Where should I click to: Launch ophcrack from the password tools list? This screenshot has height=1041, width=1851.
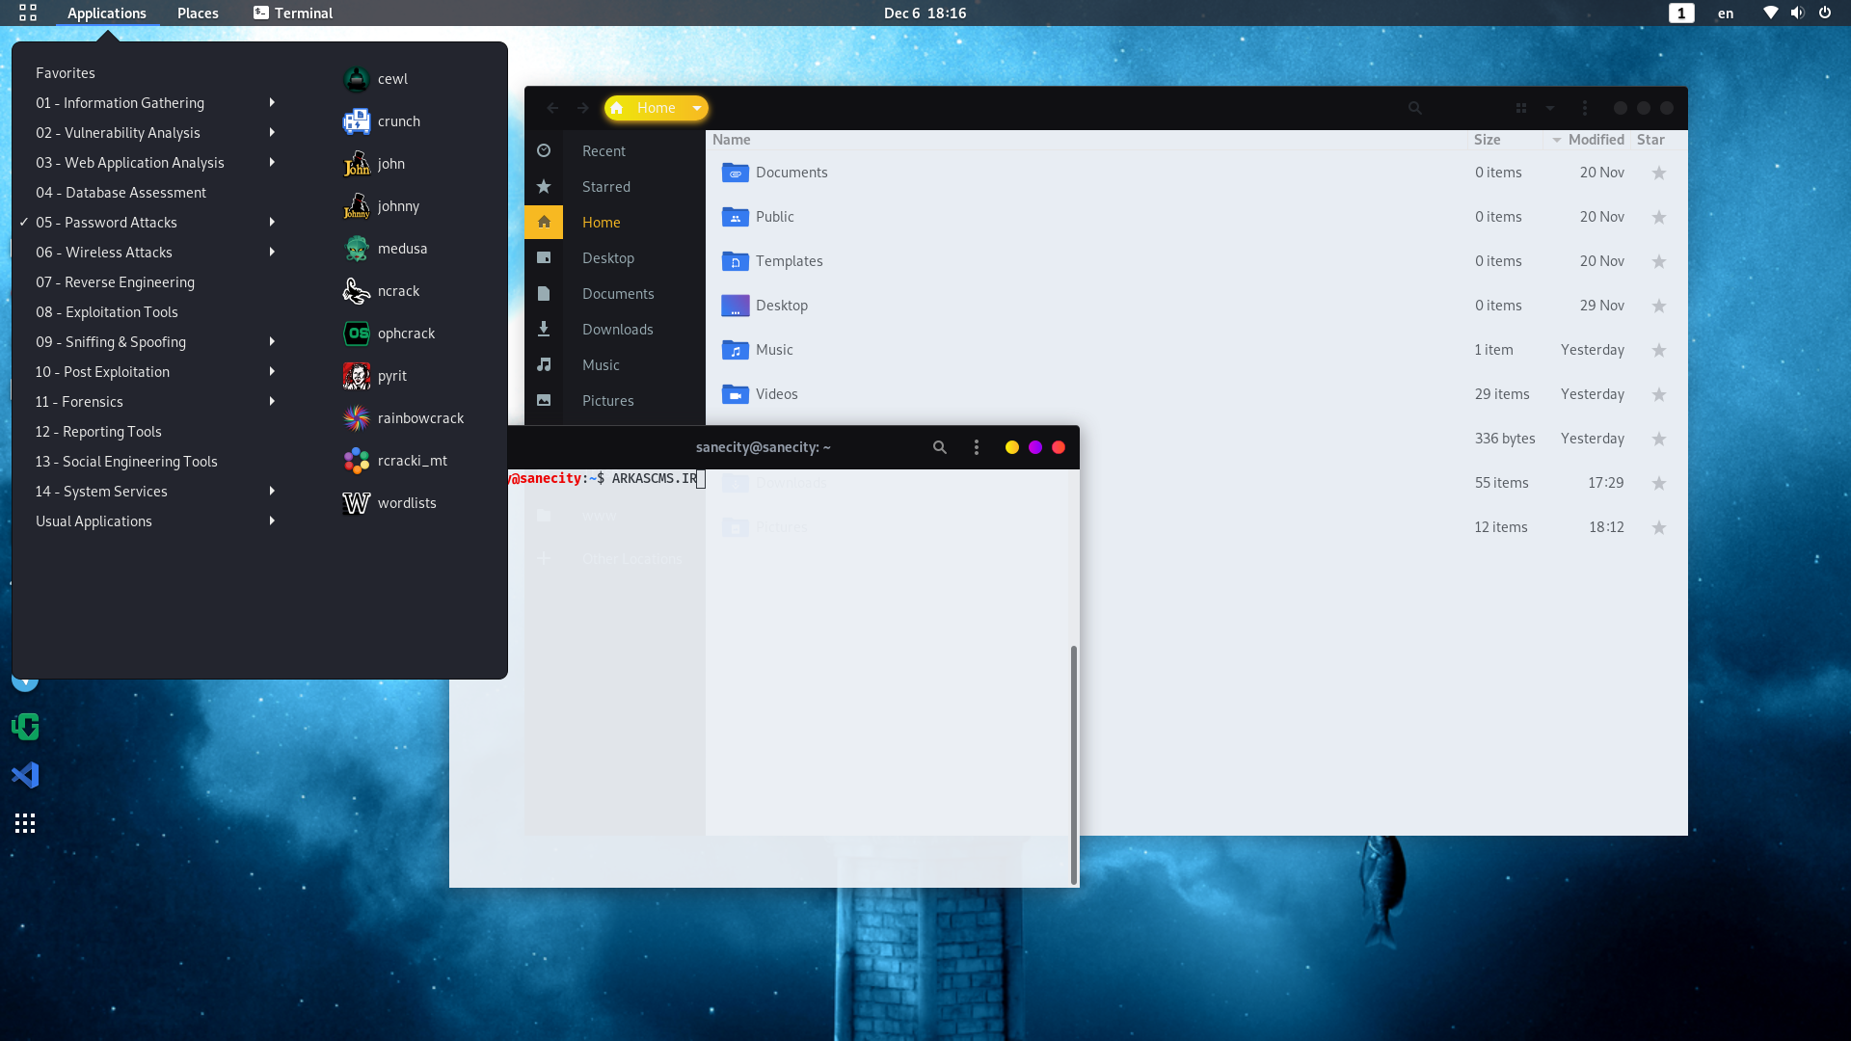(405, 334)
